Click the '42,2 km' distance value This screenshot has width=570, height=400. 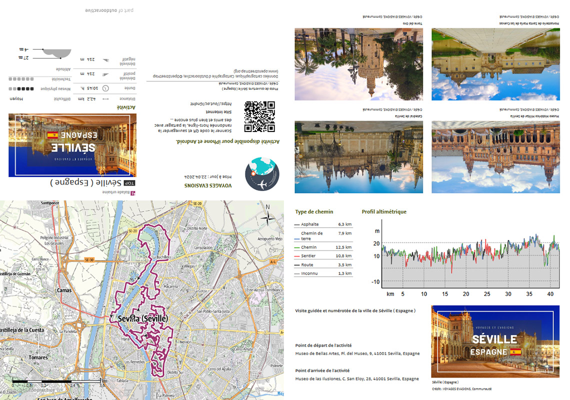pyautogui.click(x=87, y=99)
